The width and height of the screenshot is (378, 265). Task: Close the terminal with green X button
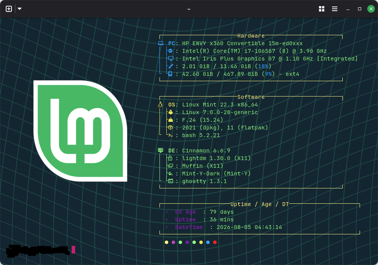(371, 9)
